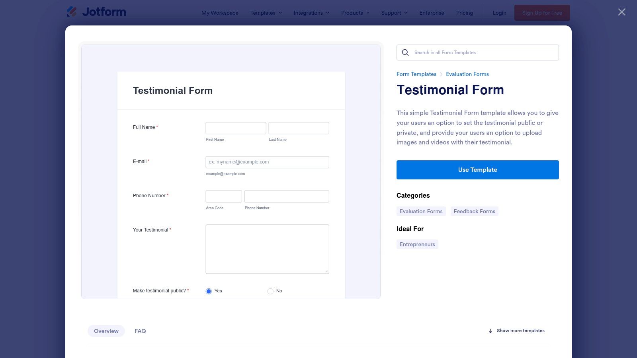Select Yes to make testimonial public

tap(208, 291)
